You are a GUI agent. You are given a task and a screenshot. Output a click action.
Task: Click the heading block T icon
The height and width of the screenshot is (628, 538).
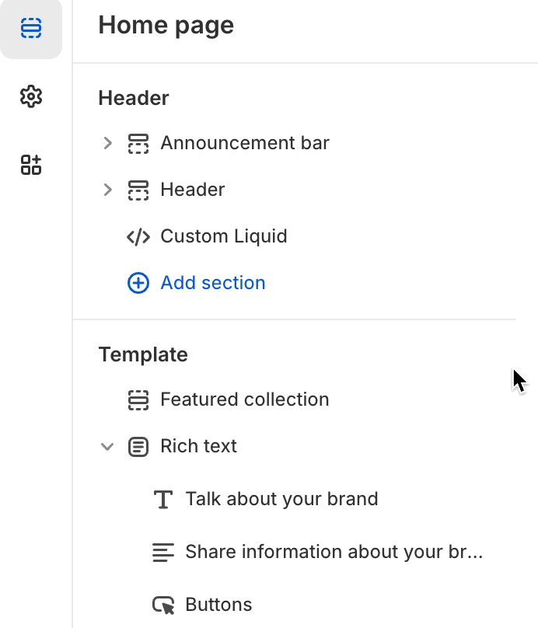[163, 500]
